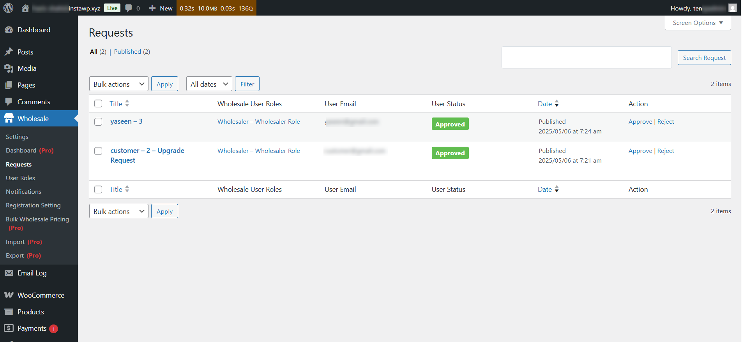Screen dimensions: 742x342
Task: Sort by Title using header arrows
Action: pos(127,103)
